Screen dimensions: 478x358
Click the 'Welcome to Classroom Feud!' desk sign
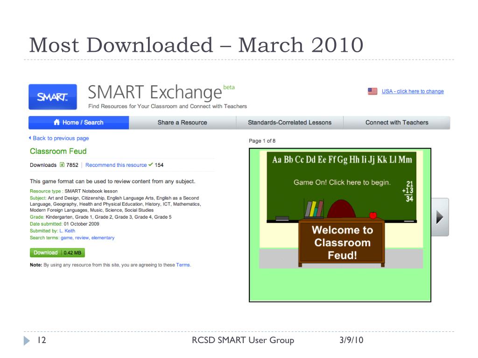coord(342,242)
